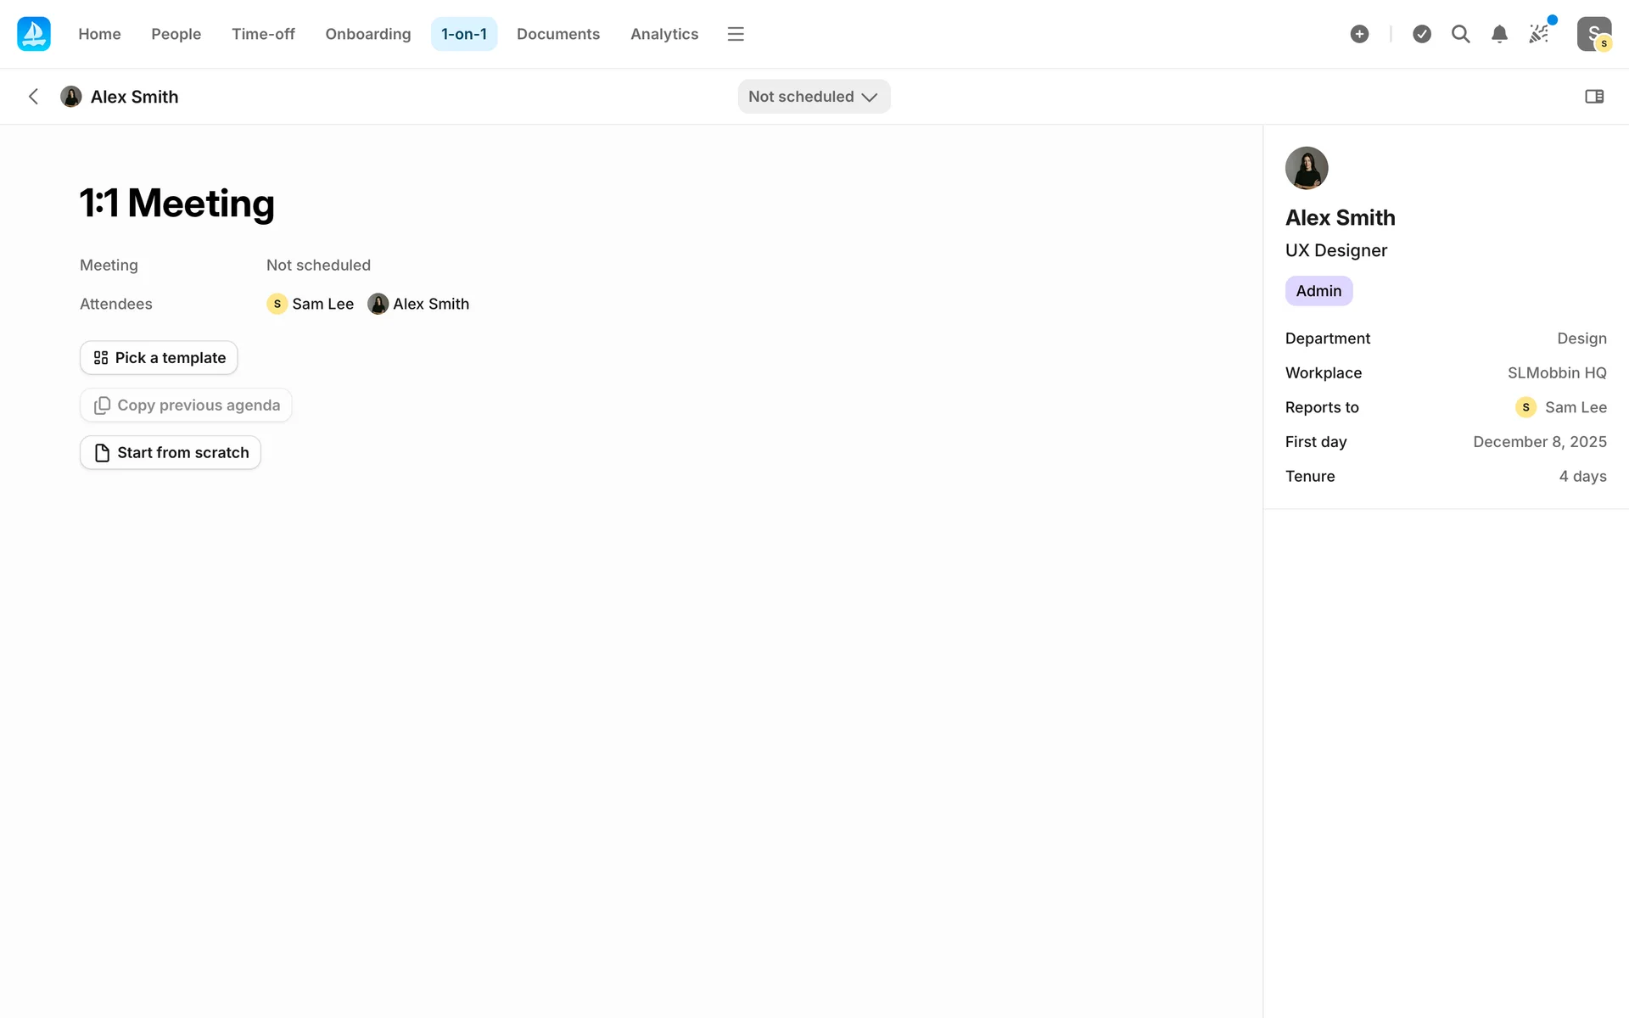Click Copy previous agenda button
Image resolution: width=1629 pixels, height=1018 pixels.
pyautogui.click(x=186, y=406)
